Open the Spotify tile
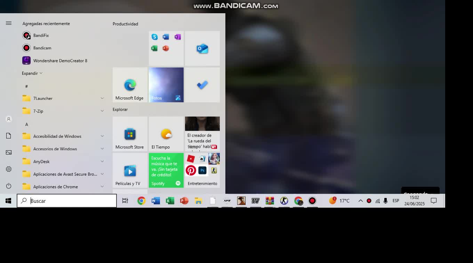Viewport: 473px width, 263px height. click(x=166, y=170)
